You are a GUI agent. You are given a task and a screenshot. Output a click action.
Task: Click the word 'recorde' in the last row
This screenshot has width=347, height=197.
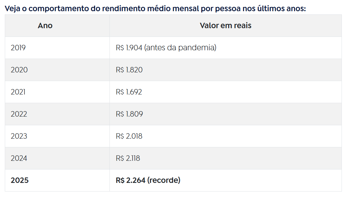[164, 180]
